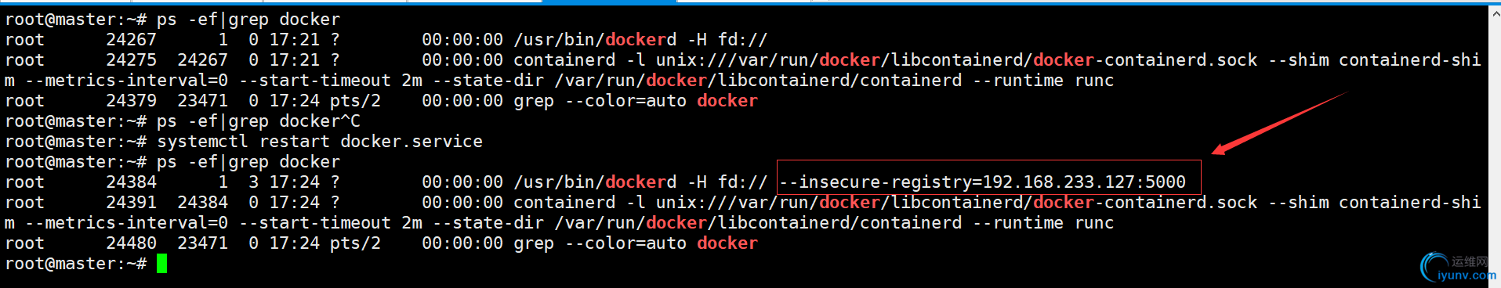Viewport: 1501px width, 288px height.
Task: Click the highlighted --insecure-registry option text
Action: (x=983, y=182)
